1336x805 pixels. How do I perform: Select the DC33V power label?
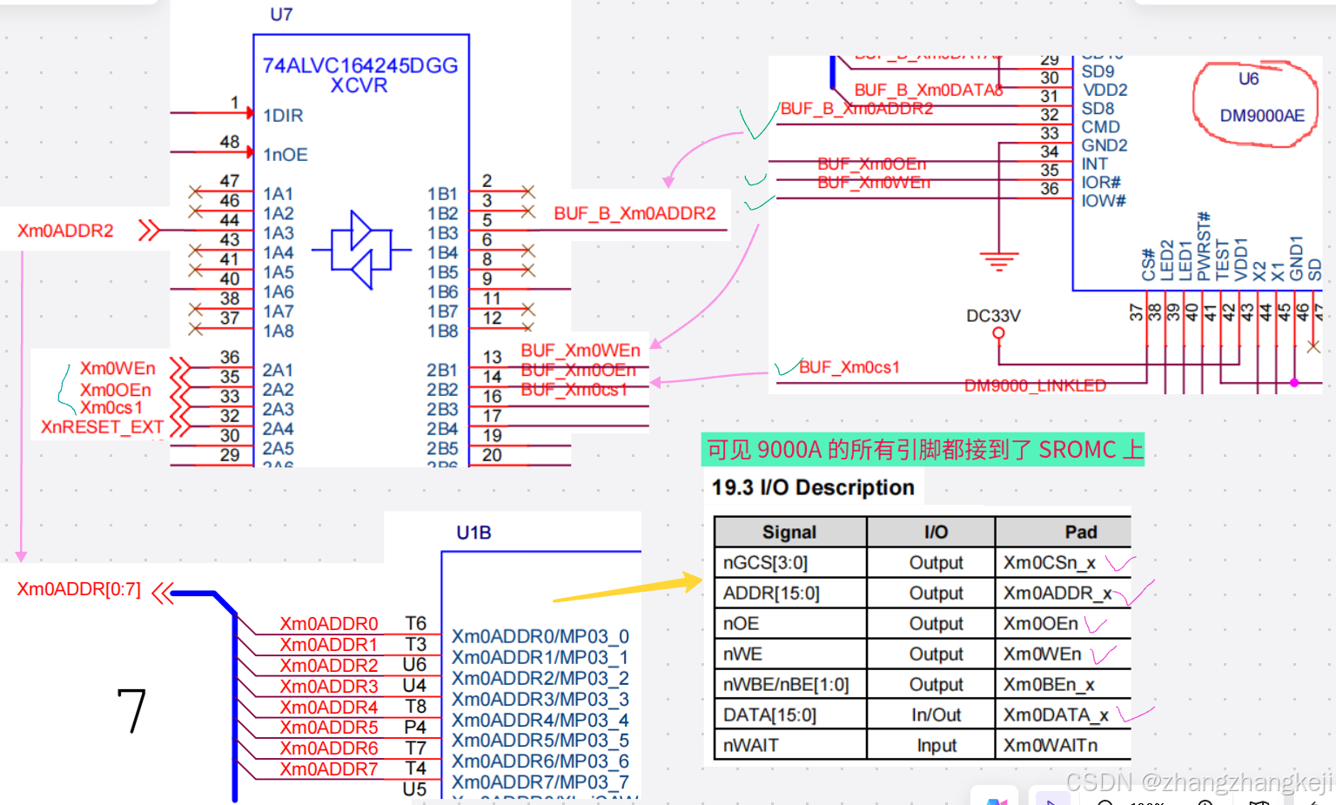click(993, 316)
